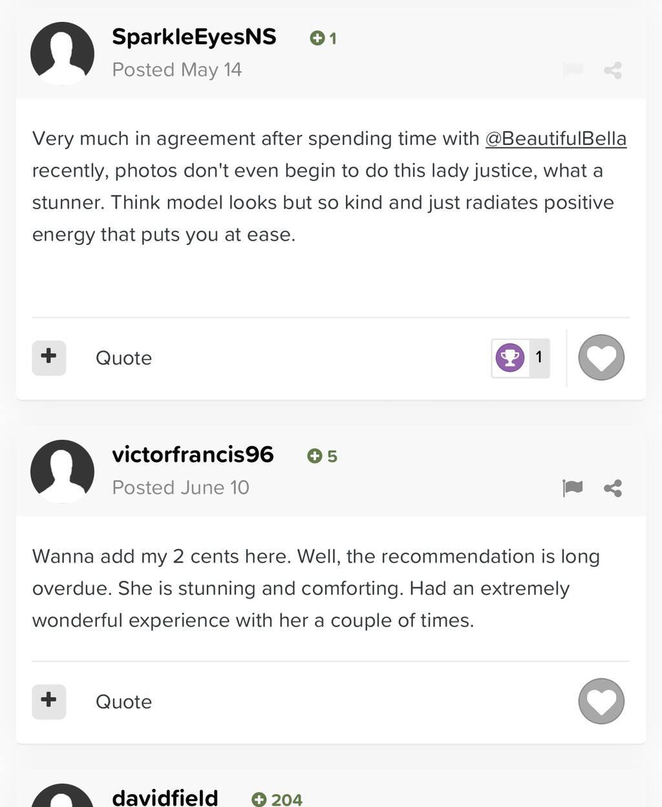Image resolution: width=662 pixels, height=807 pixels.
Task: Open the SparkleEyesNS username link
Action: click(194, 37)
